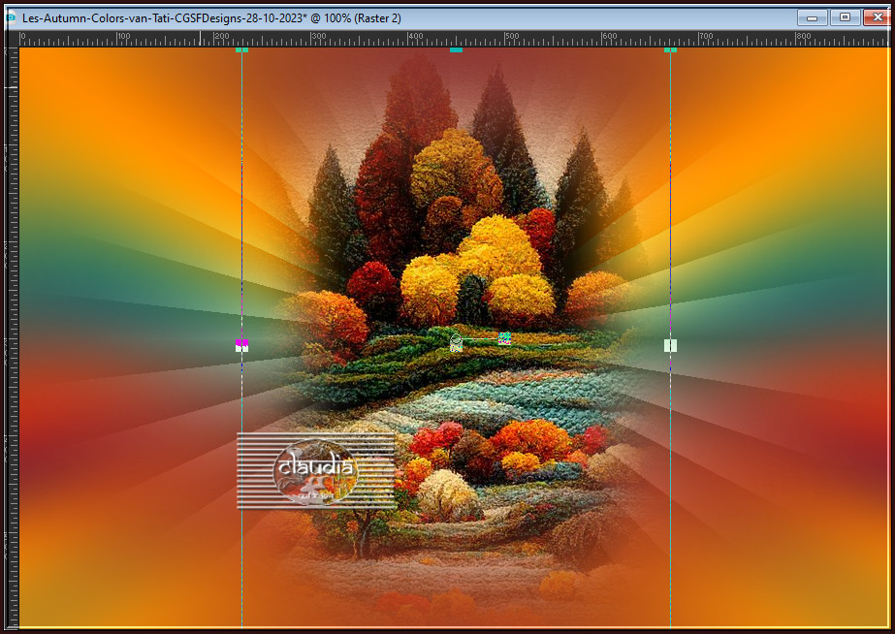Click the vertical ruler on the left edge
Image resolution: width=895 pixels, height=634 pixels.
tap(12, 336)
